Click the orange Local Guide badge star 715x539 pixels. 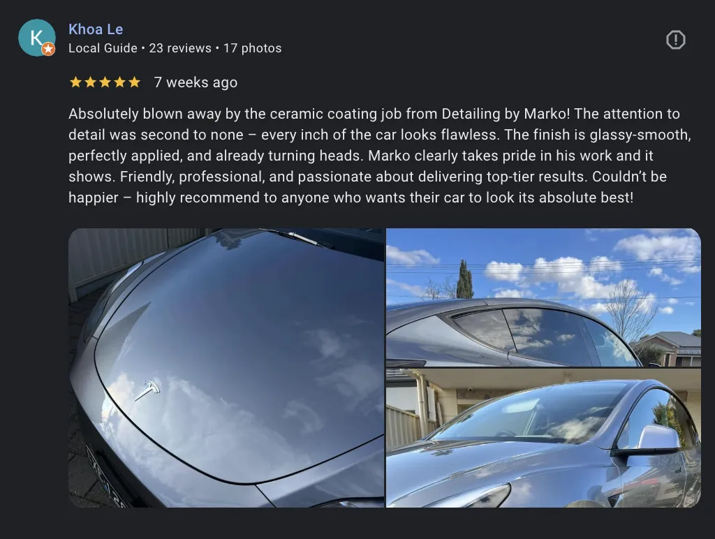coord(48,50)
